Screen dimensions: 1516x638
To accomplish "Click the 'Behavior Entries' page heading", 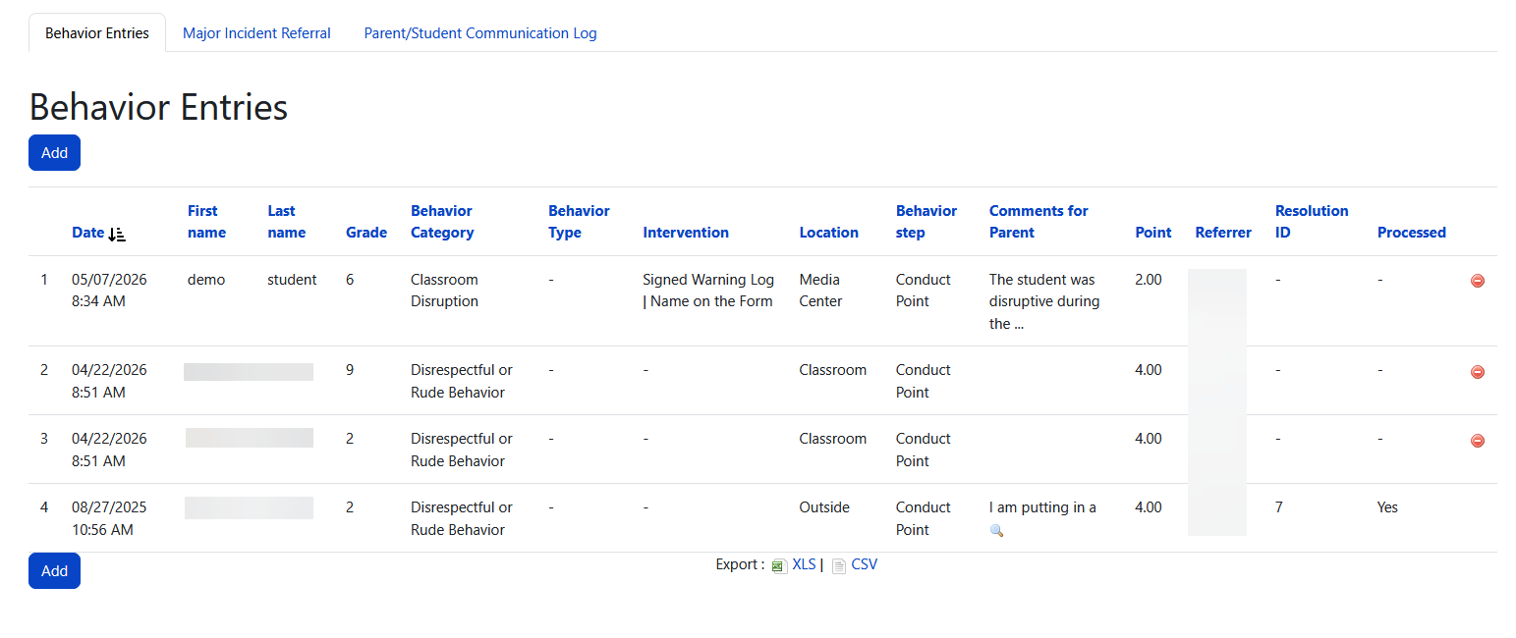I will click(x=158, y=106).
